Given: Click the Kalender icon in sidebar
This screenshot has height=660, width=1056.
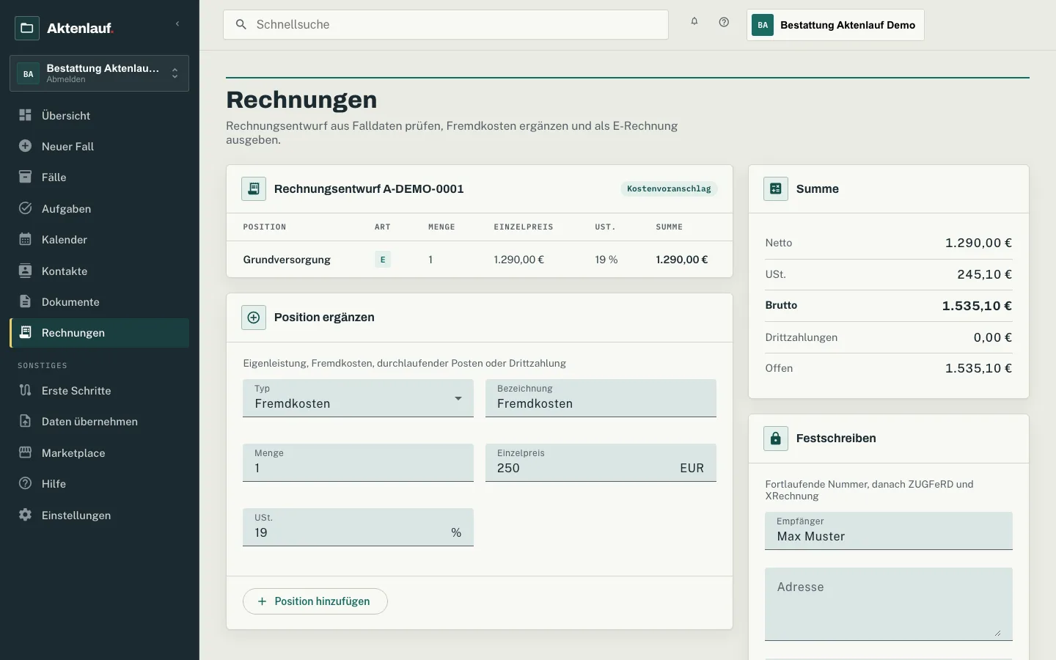Looking at the screenshot, I should point(25,239).
